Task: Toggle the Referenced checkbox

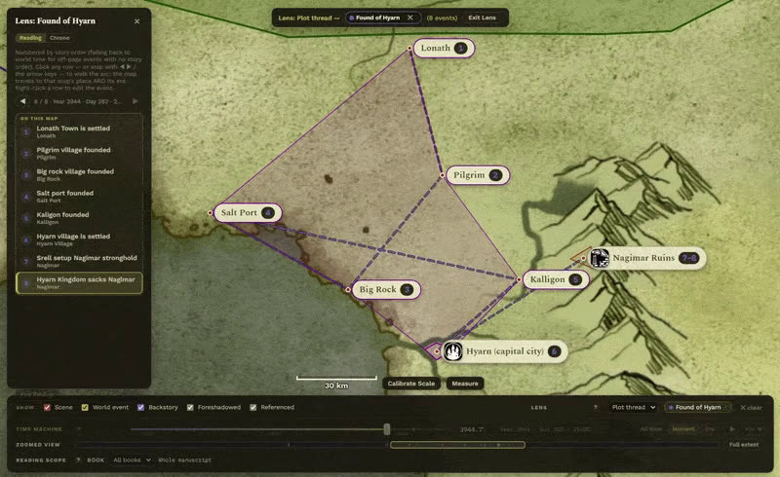Action: [253, 408]
